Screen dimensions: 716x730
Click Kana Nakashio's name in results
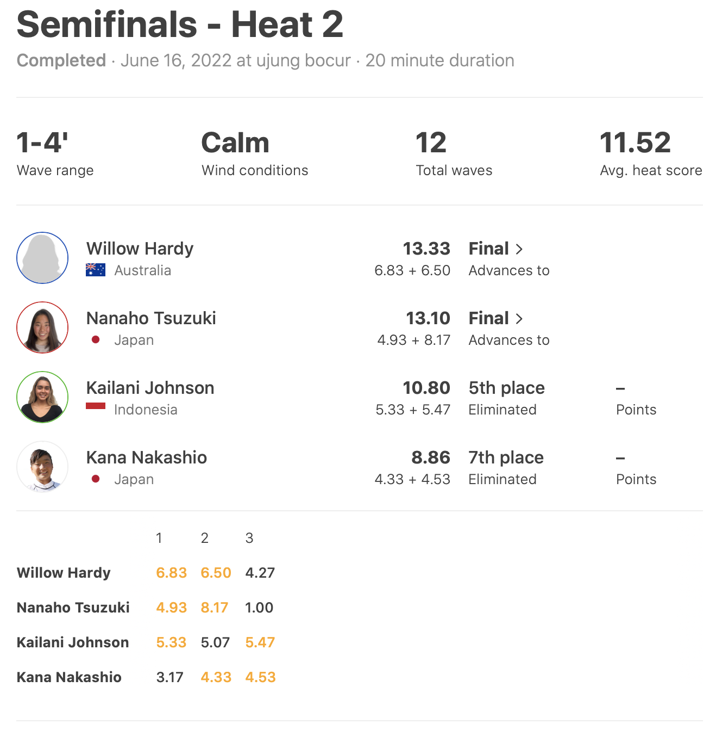[146, 457]
